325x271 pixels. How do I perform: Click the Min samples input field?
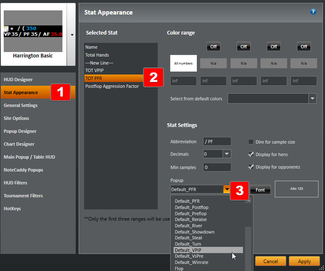tap(217, 167)
